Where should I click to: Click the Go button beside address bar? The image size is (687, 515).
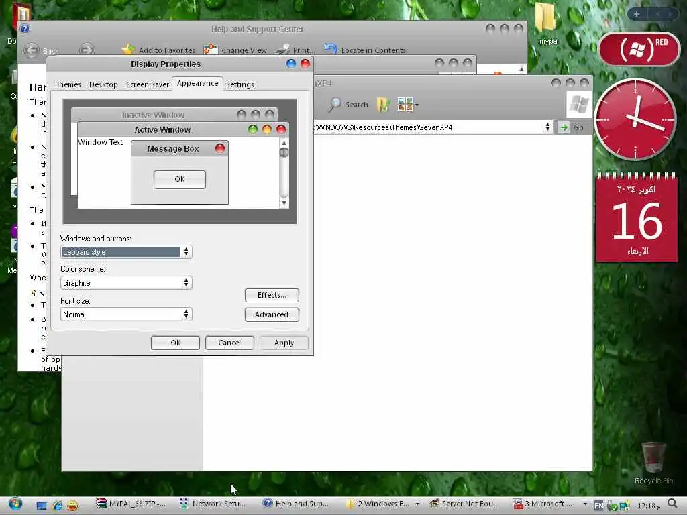tap(572, 127)
